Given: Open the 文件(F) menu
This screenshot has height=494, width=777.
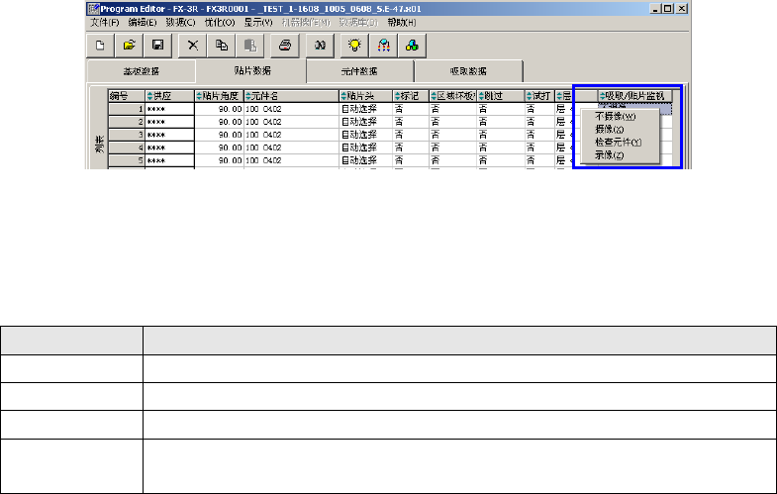Looking at the screenshot, I should (103, 21).
